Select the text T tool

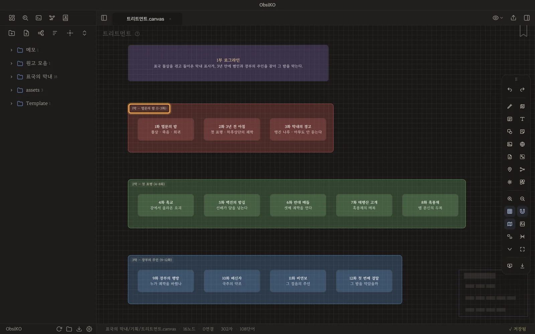click(x=522, y=119)
